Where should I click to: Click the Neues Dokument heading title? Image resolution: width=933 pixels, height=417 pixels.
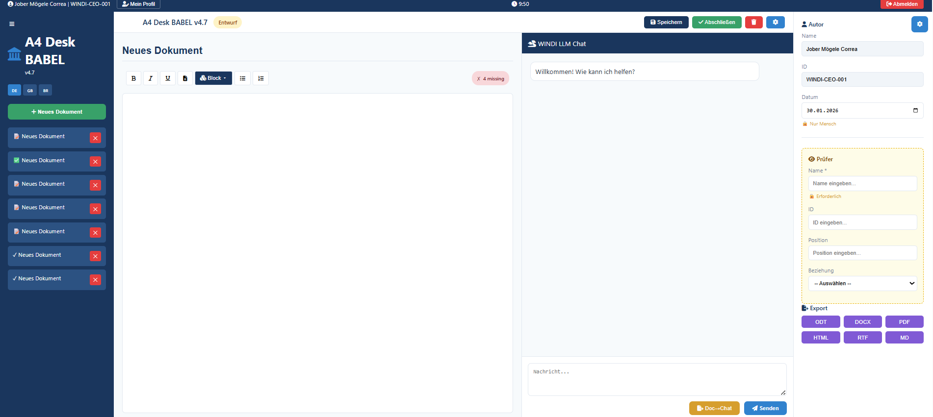(162, 50)
